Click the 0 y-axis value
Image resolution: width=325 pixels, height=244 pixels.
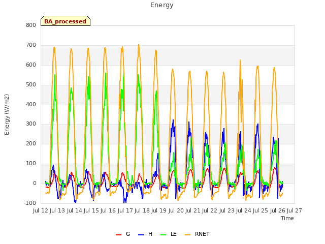pos(35,183)
